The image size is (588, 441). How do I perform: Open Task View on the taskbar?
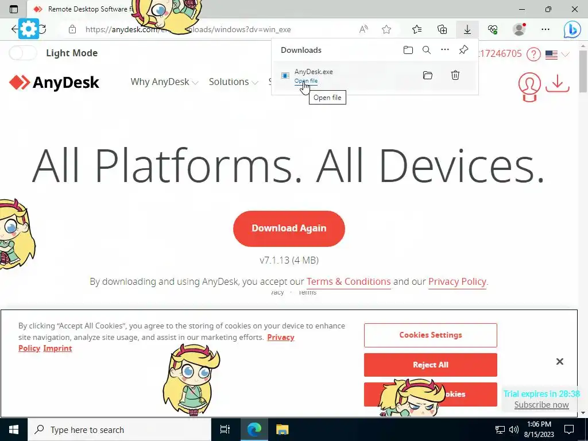(225, 430)
